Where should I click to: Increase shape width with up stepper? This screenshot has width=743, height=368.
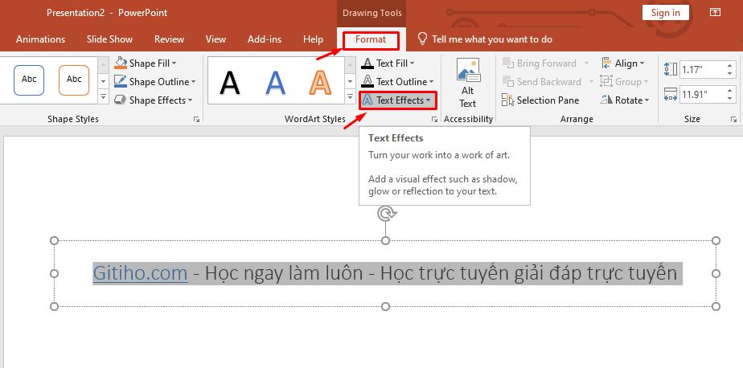tap(730, 91)
